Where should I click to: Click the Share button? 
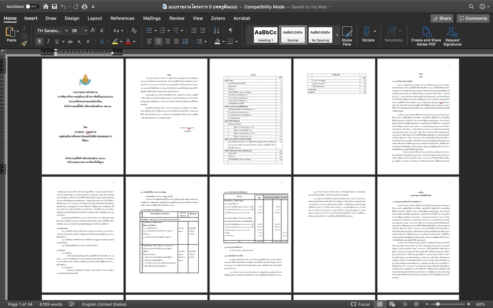click(442, 18)
